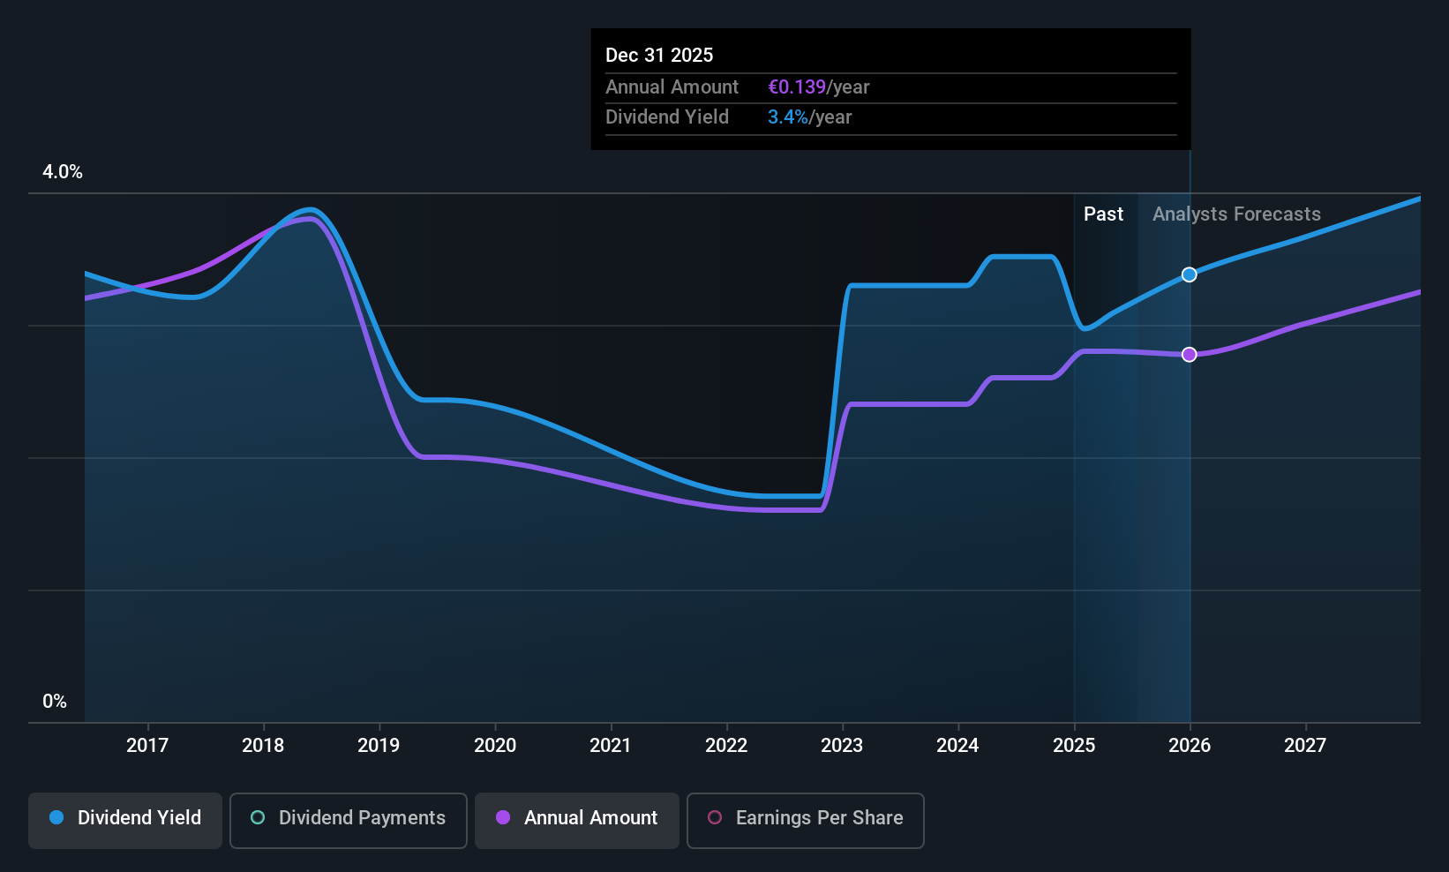1449x872 pixels.
Task: Click the 'Past' region label
Action: click(x=1103, y=214)
